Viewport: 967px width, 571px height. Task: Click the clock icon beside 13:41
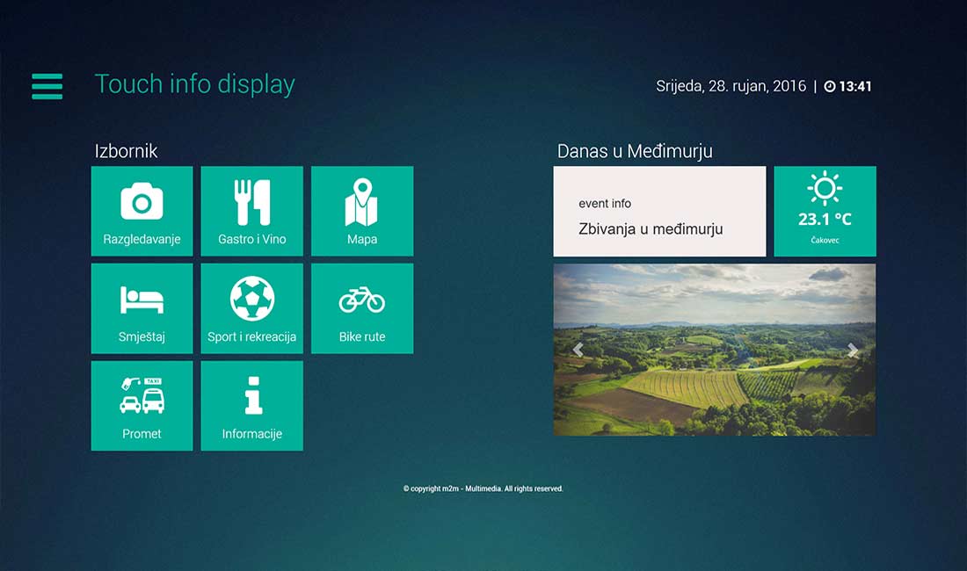click(x=830, y=86)
